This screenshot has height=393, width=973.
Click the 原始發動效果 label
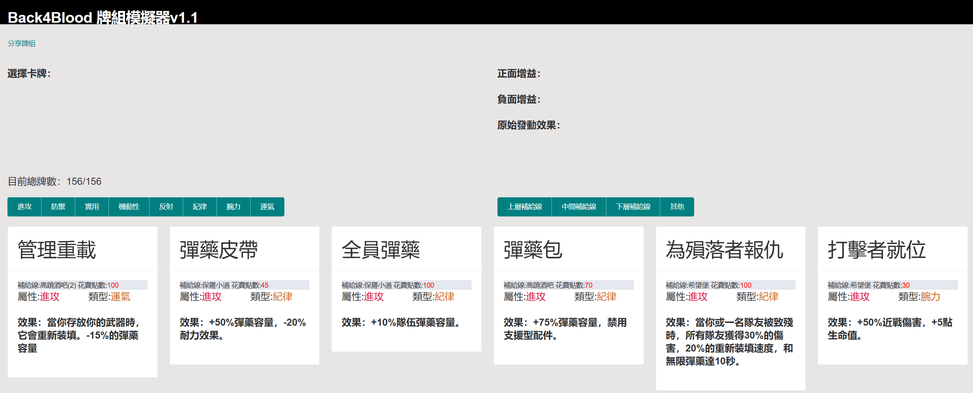pyautogui.click(x=528, y=125)
